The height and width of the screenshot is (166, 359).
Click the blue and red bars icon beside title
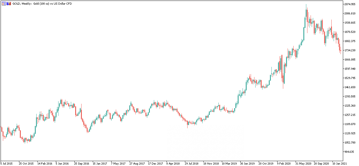[x=9, y=4]
